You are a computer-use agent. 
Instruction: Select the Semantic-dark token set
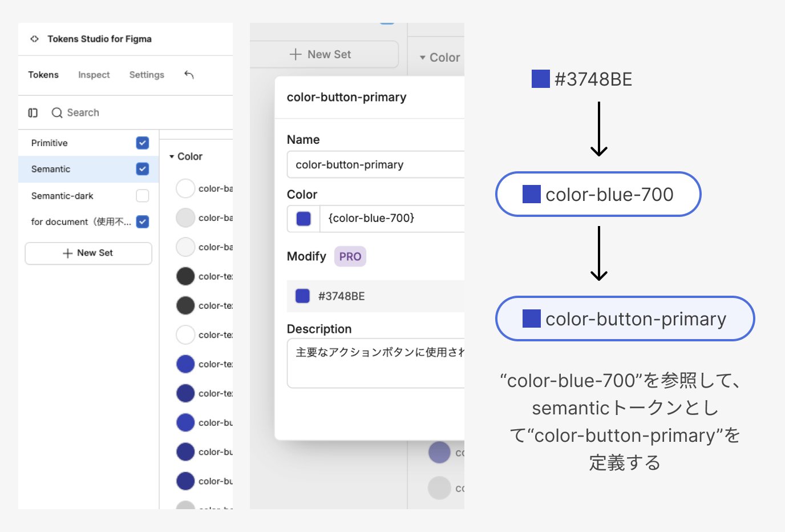click(62, 196)
